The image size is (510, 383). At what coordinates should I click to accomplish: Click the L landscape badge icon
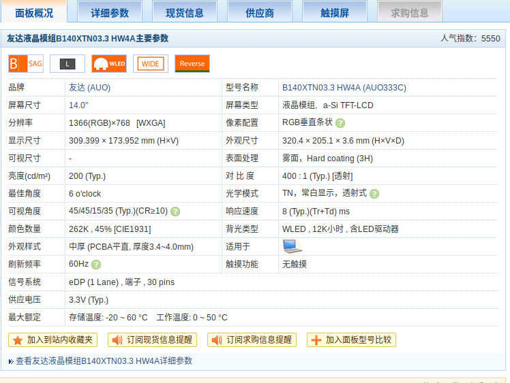[67, 64]
